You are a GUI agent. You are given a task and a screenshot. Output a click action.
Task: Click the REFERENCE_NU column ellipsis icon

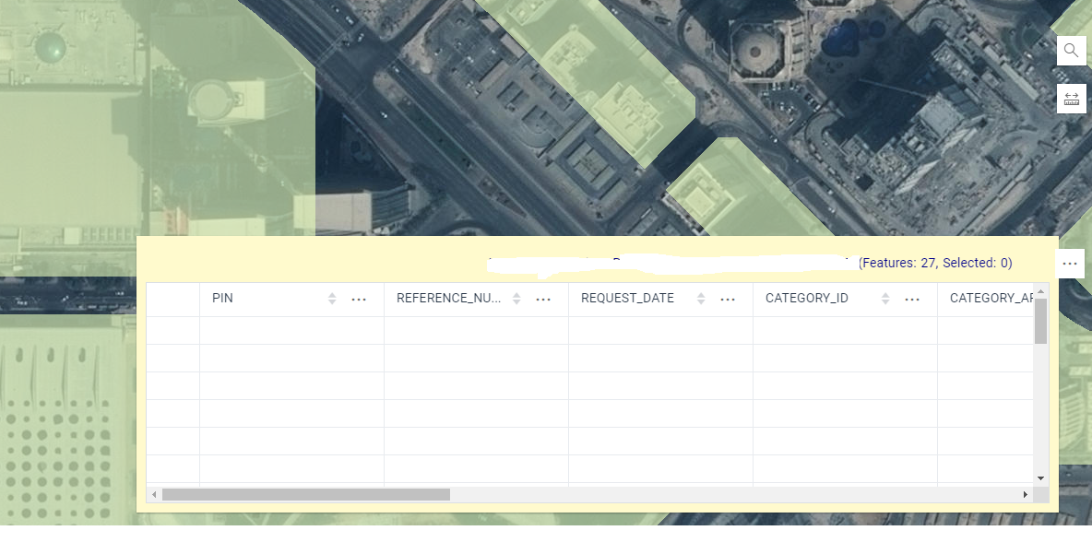point(543,299)
